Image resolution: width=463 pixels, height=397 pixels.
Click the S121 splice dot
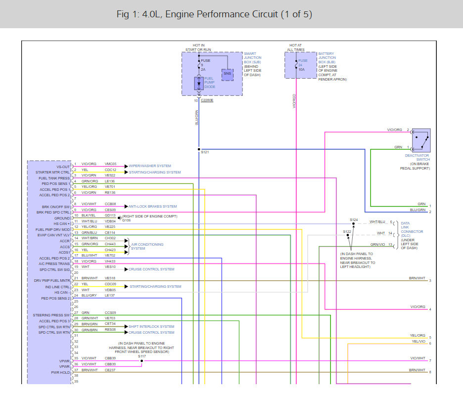(199, 149)
